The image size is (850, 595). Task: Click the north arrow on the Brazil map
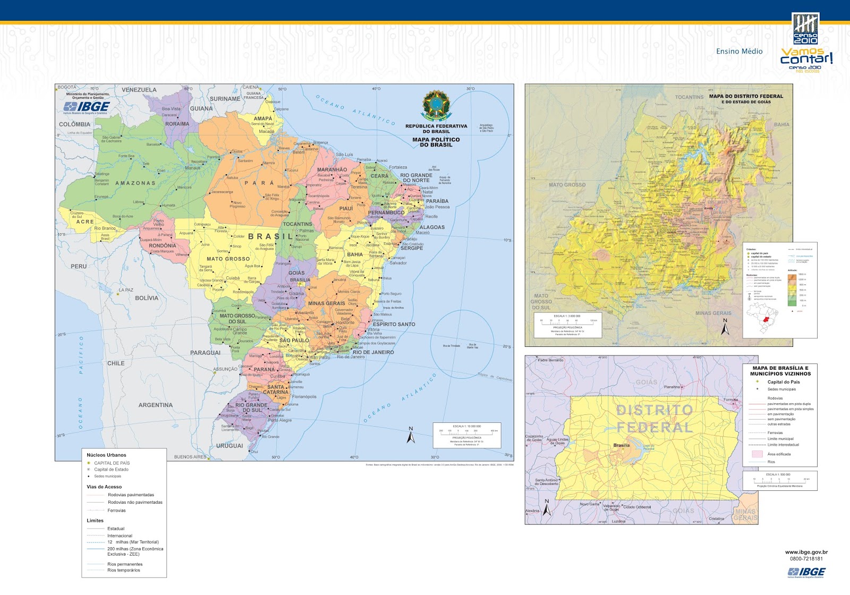pos(411,435)
